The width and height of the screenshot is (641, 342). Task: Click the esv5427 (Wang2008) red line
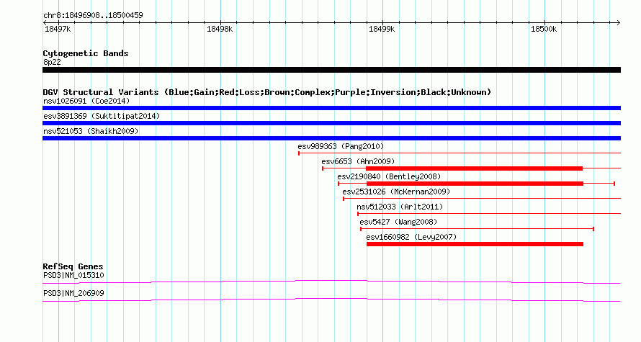click(x=477, y=229)
